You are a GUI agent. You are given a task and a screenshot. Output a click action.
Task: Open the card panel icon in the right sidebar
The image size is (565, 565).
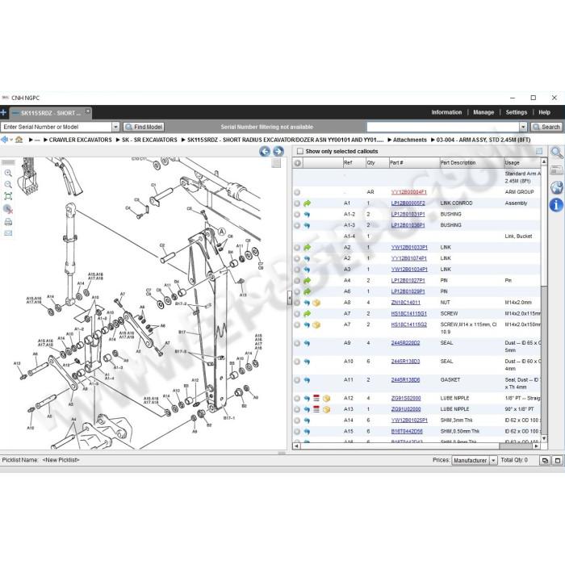[x=556, y=170]
